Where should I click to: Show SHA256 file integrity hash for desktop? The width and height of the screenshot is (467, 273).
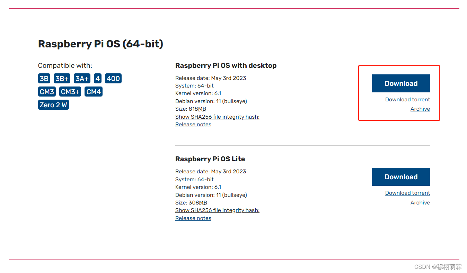tap(217, 117)
